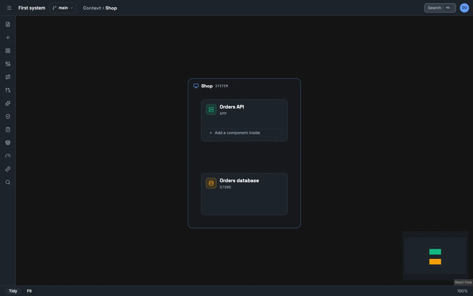Click the cable connectors sidebar icon

tap(8, 64)
